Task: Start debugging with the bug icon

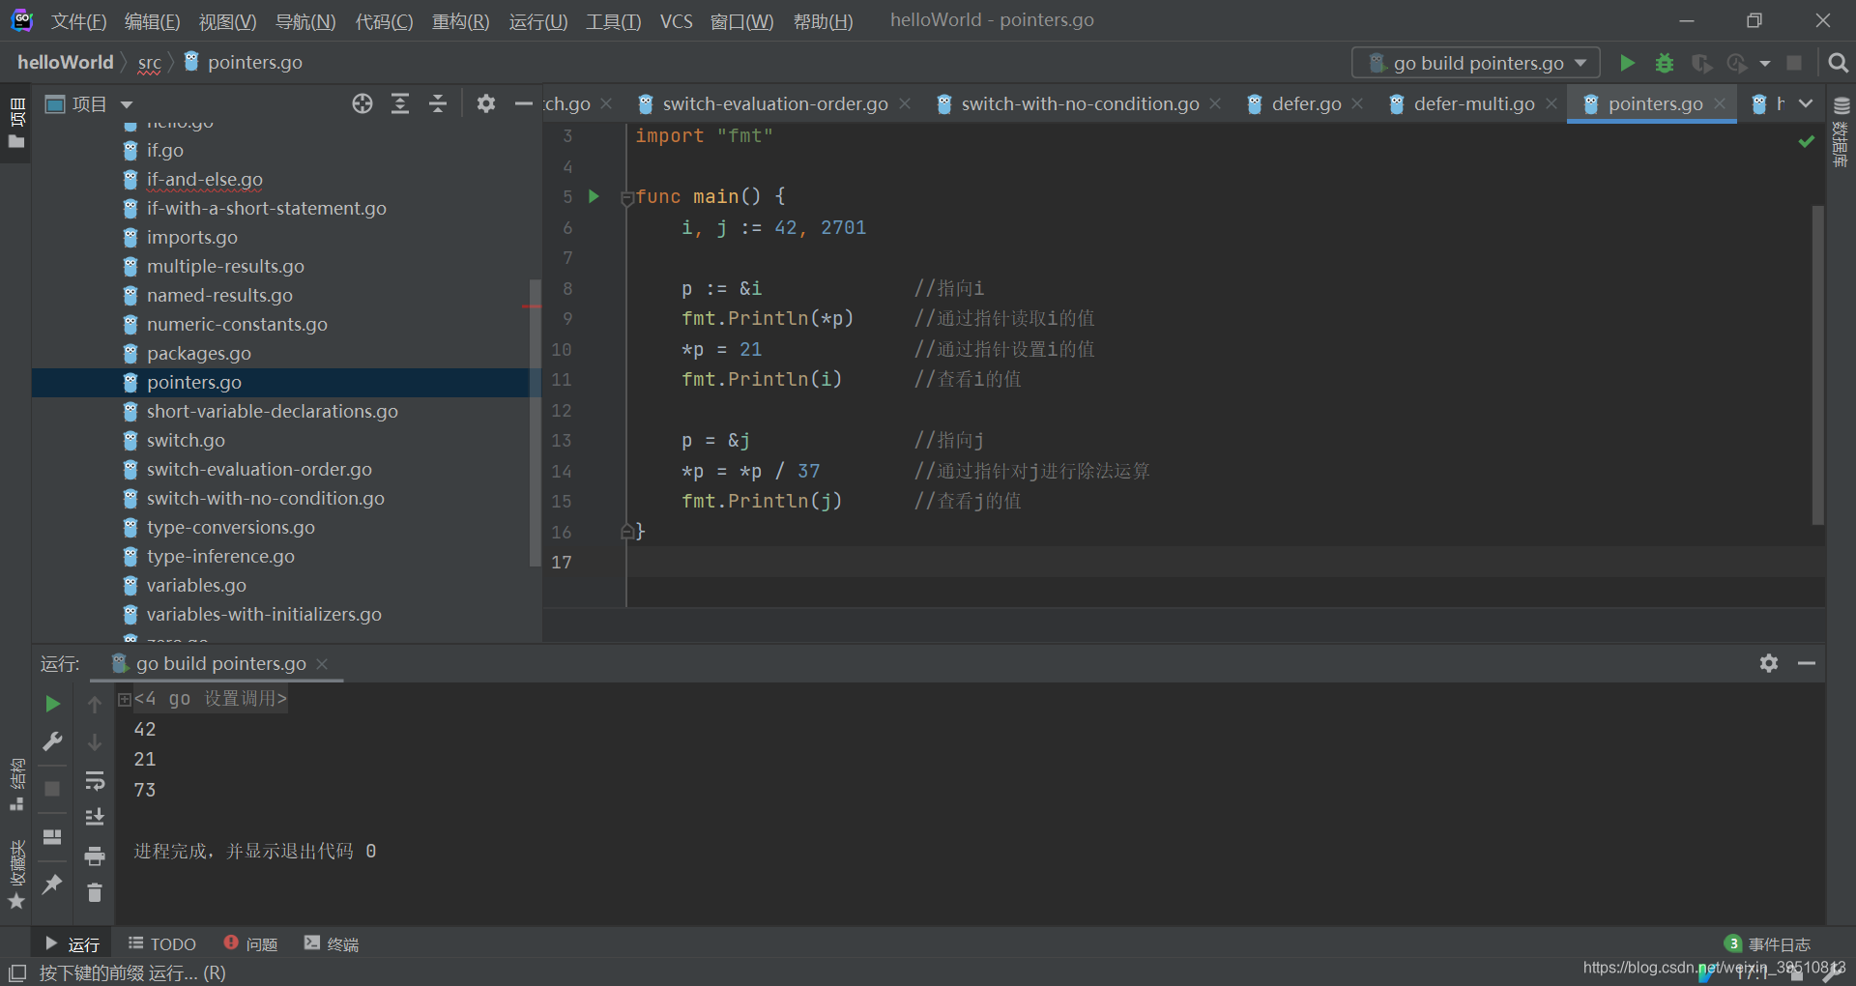Action: 1664,63
